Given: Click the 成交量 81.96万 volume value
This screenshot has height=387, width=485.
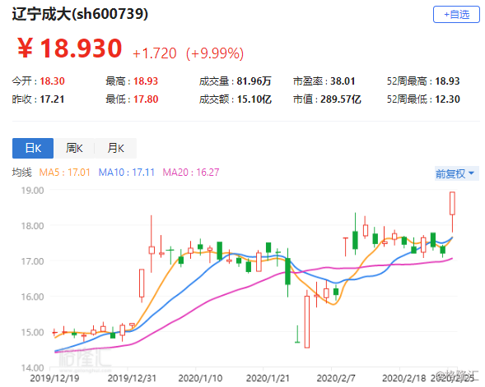Looking at the screenshot, I should pos(235,81).
